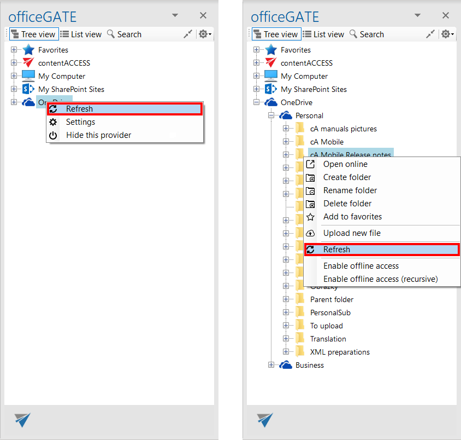Switch to List view in right panel

coord(324,34)
